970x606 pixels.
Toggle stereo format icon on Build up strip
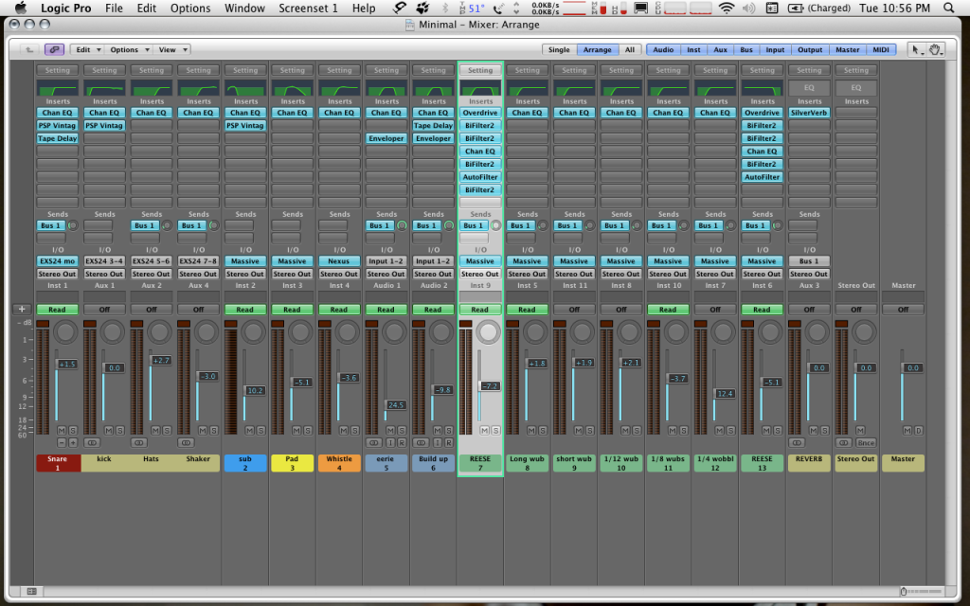point(422,443)
